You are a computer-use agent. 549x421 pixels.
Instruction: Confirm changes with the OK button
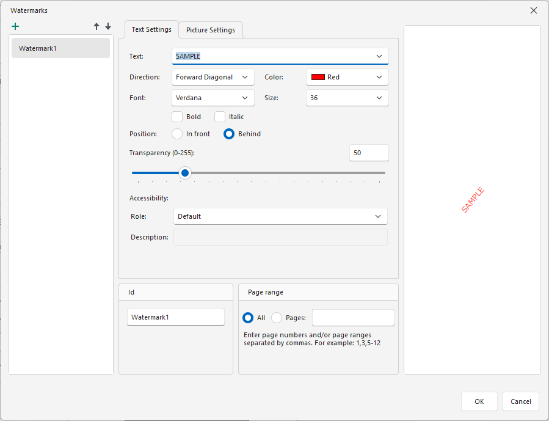coord(479,401)
